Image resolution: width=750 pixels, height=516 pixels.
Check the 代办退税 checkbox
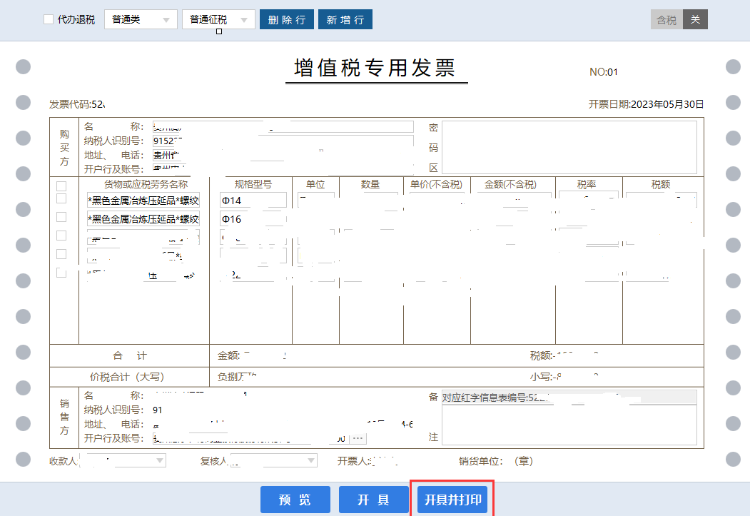pyautogui.click(x=49, y=20)
